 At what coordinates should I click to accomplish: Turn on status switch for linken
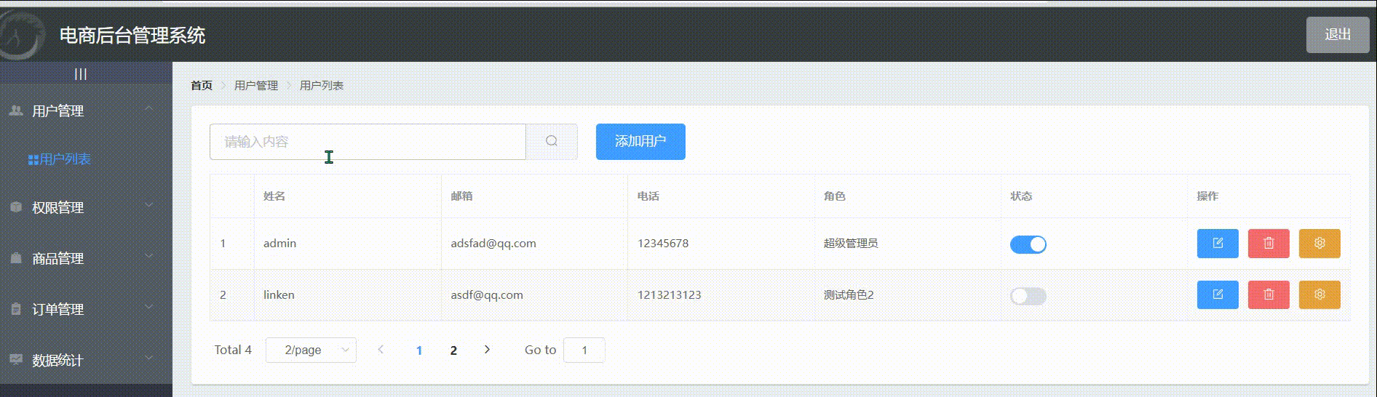[1028, 296]
